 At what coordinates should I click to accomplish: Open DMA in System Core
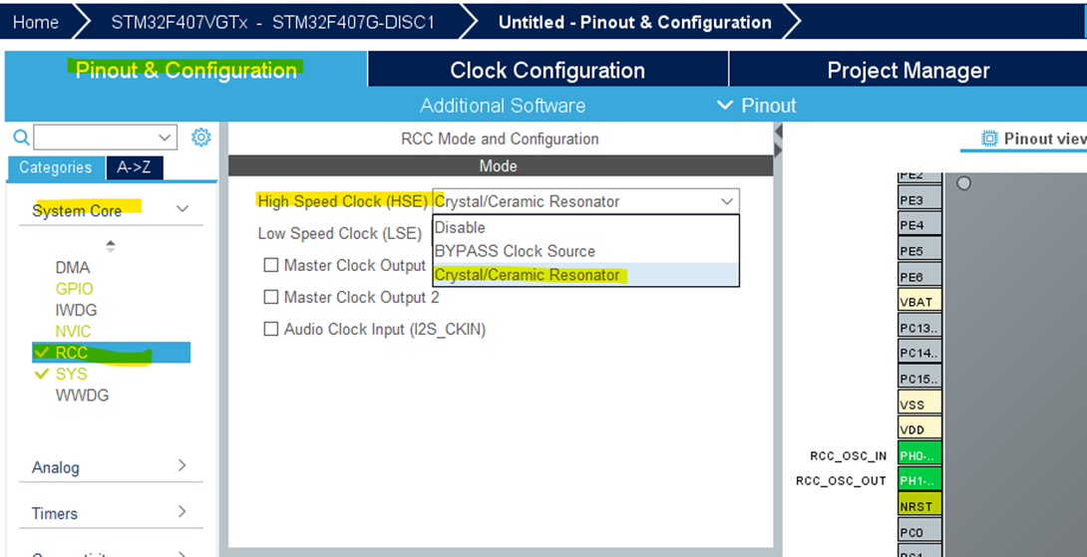point(73,267)
